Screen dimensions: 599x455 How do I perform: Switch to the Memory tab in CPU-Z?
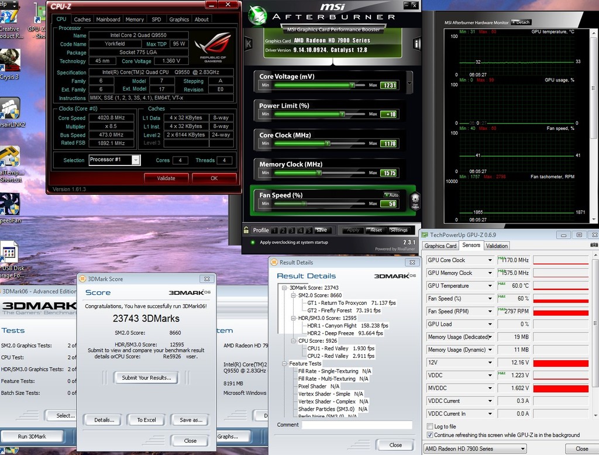coord(135,19)
